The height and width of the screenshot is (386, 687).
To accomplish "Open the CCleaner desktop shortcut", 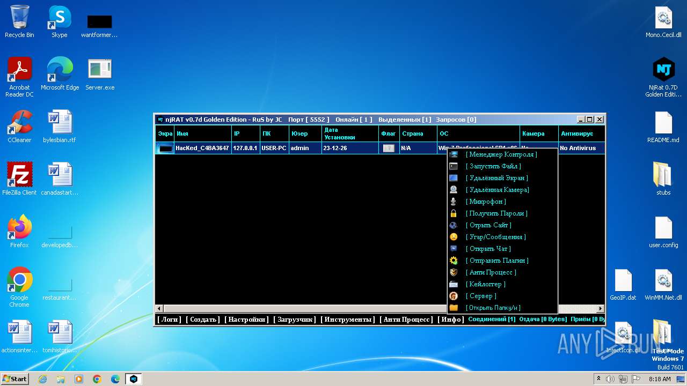I will point(19,127).
